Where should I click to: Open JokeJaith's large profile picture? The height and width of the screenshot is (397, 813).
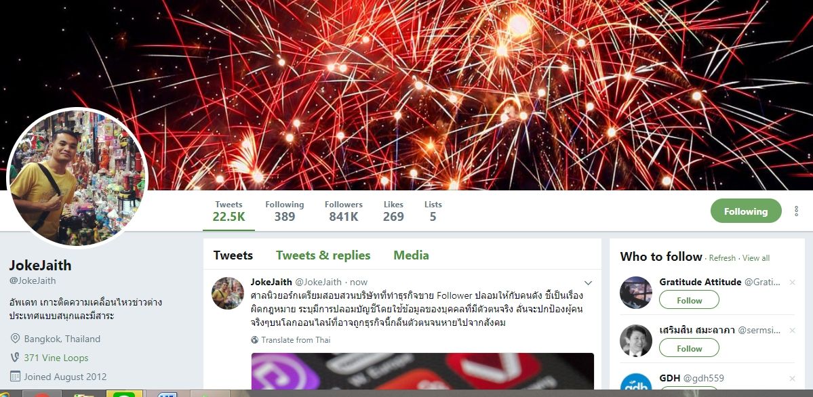coord(78,177)
